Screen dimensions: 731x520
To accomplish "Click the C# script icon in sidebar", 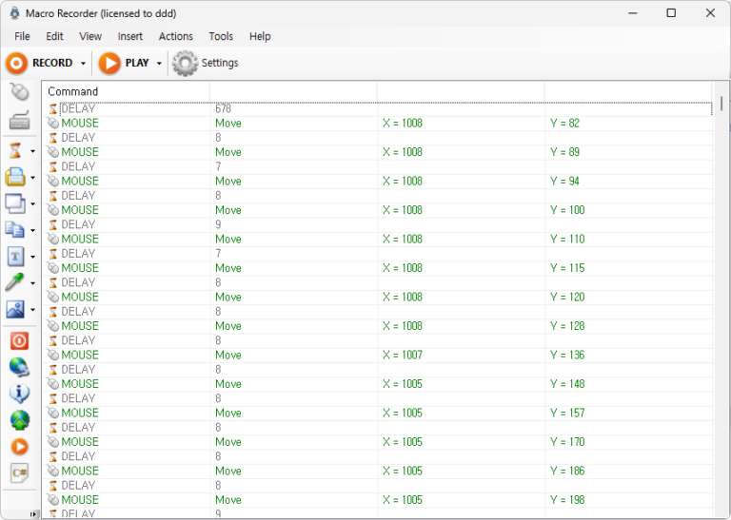I will coord(19,472).
